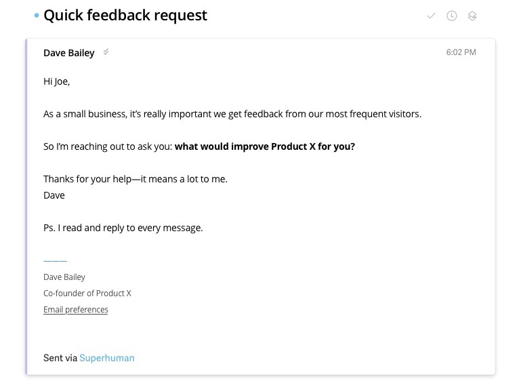This screenshot has width=519, height=383.
Task: Click the blue unread dot before the subject
Action: (37, 16)
